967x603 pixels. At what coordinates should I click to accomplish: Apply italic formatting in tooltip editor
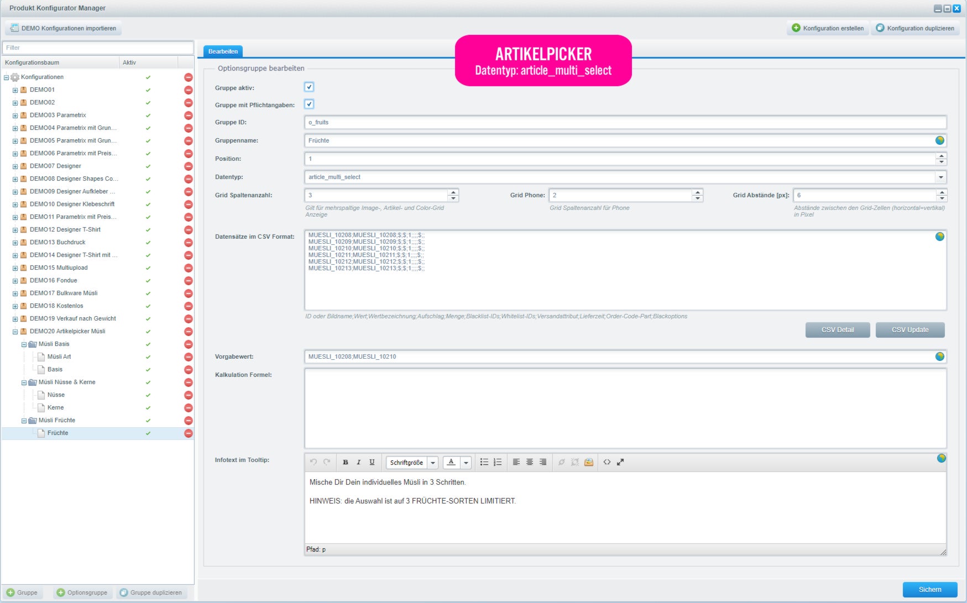[x=358, y=462]
